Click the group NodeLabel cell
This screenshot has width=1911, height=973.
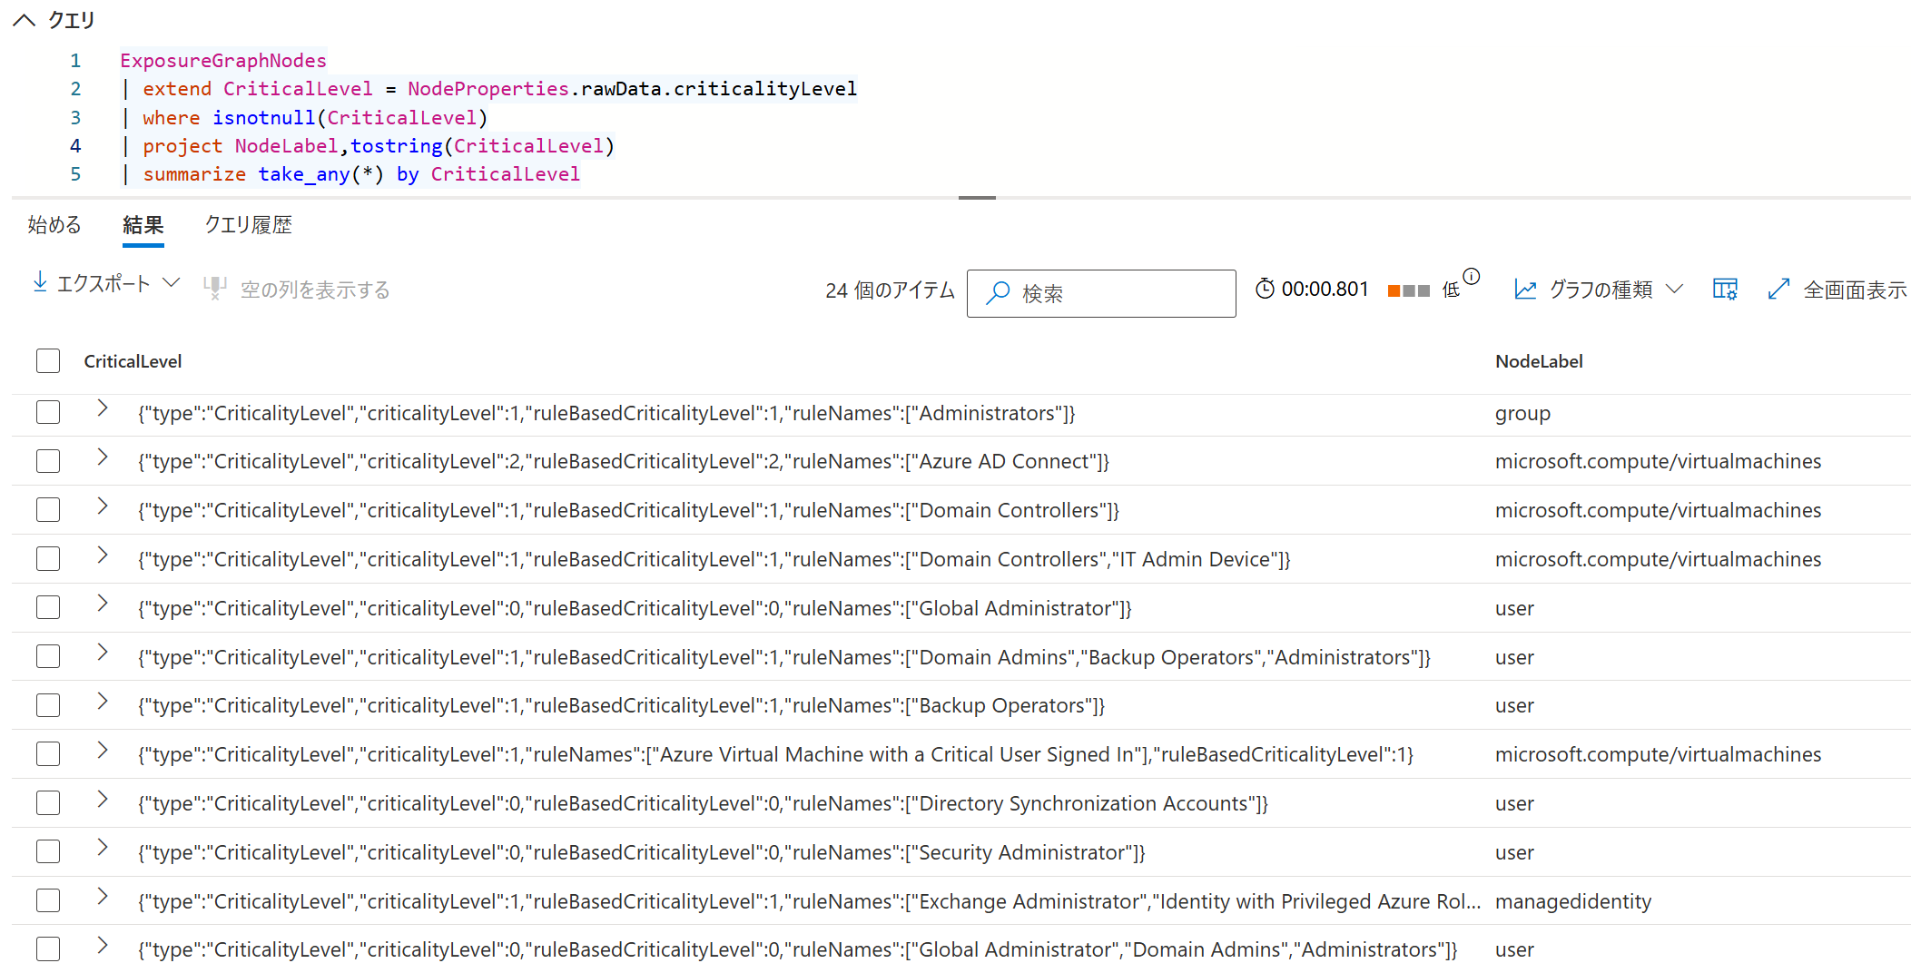coord(1522,413)
